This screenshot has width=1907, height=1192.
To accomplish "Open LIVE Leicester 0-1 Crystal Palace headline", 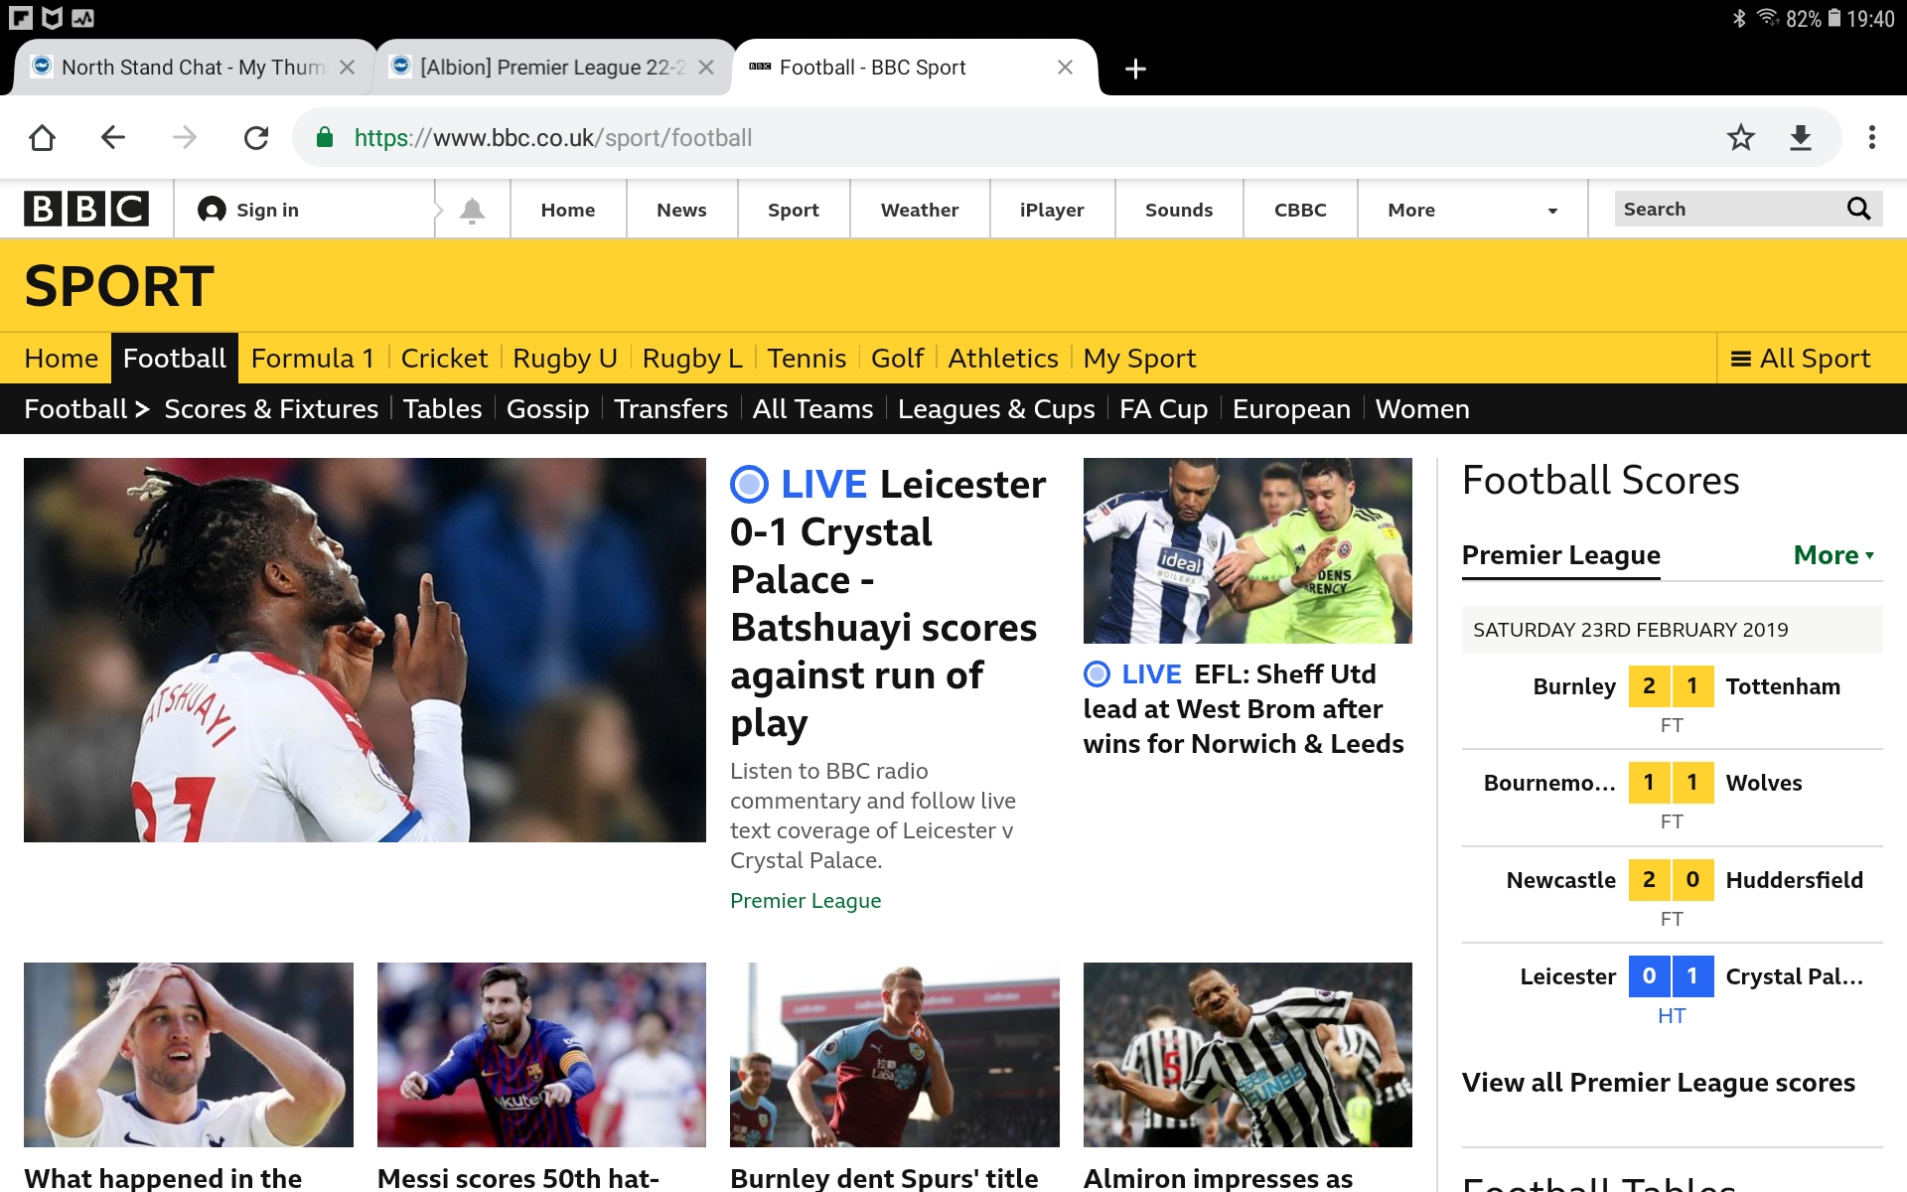I will tap(888, 603).
